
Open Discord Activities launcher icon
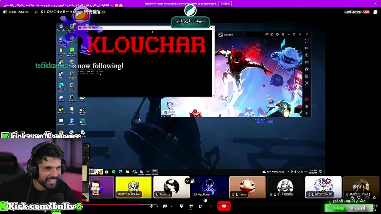tap(191, 206)
